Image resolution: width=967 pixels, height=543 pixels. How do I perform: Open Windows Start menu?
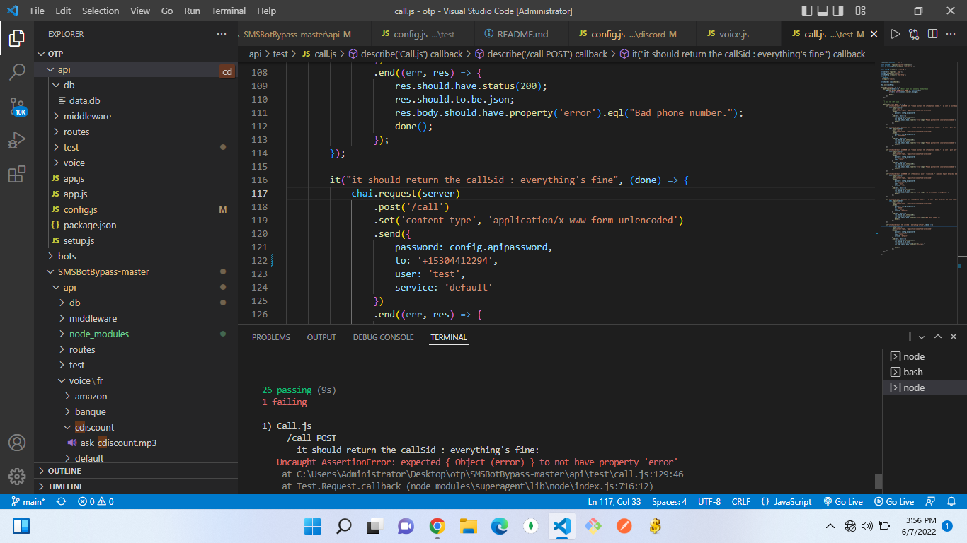(312, 526)
